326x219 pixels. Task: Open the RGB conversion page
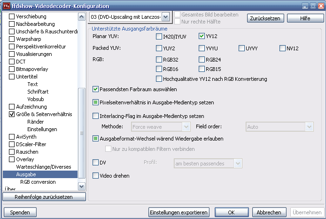38,182
